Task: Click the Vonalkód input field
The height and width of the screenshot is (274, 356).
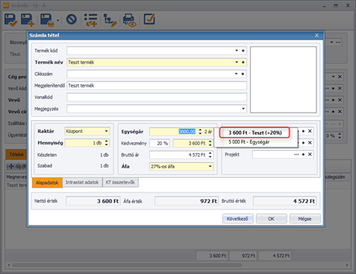Action: [157, 97]
